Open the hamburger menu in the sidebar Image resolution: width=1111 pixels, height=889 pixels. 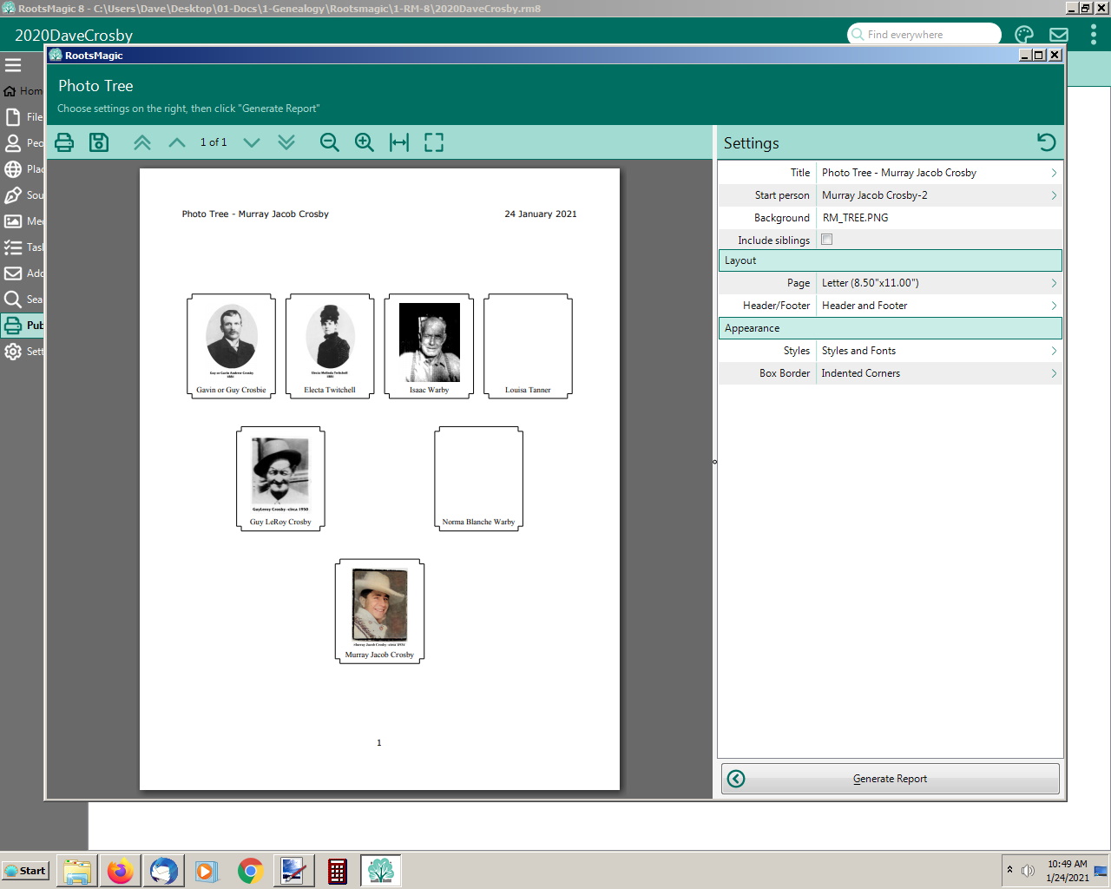(13, 65)
